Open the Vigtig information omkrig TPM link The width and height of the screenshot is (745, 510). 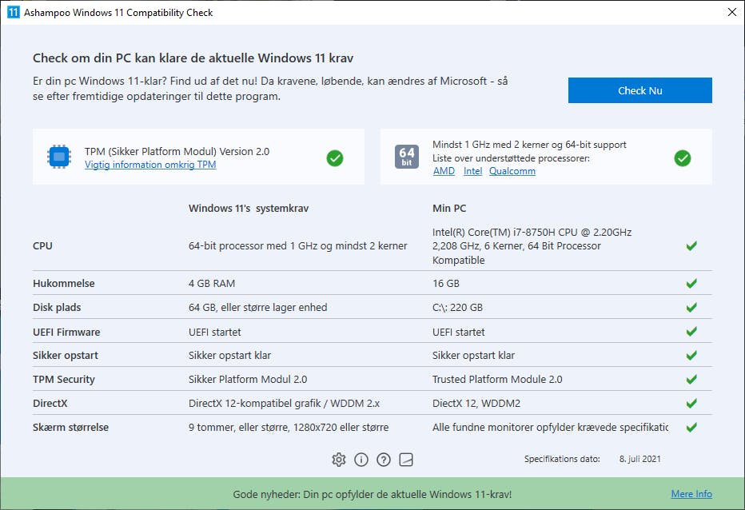tap(150, 165)
